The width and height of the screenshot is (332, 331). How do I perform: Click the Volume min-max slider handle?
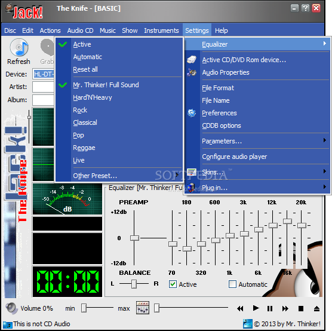(x=84, y=308)
